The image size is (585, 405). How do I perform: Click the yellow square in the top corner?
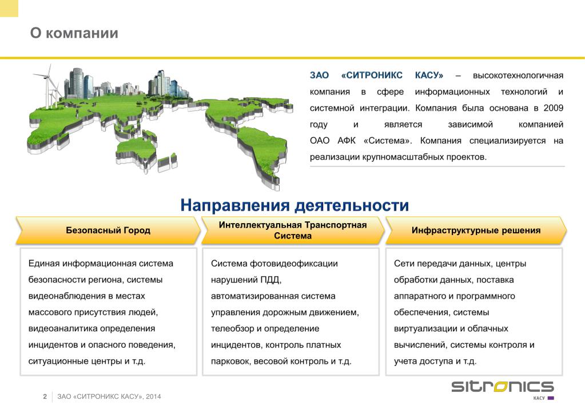(x=9, y=8)
